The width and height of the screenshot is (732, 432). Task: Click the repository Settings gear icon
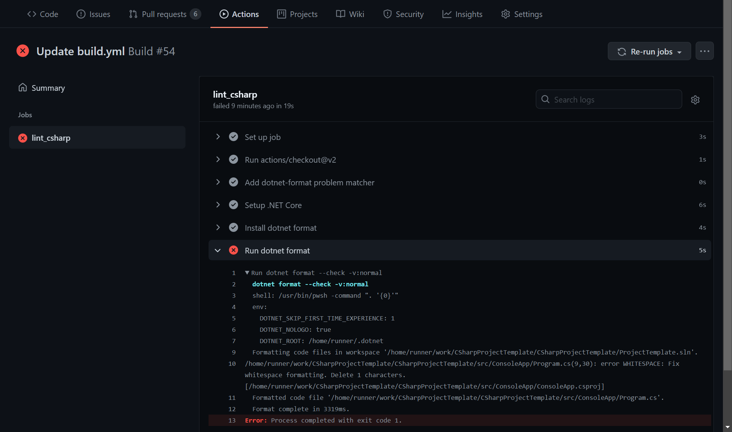[x=505, y=14]
